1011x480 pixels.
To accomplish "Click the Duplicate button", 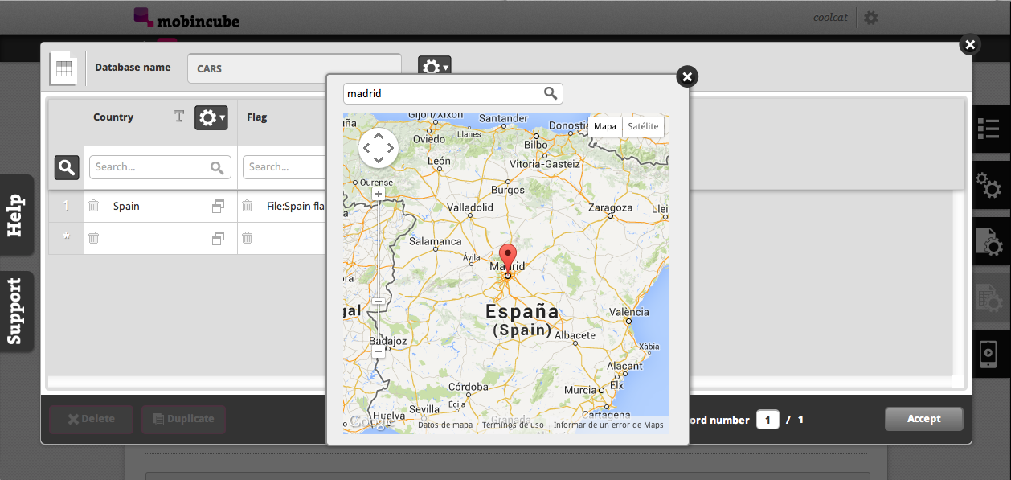I will click(x=183, y=419).
